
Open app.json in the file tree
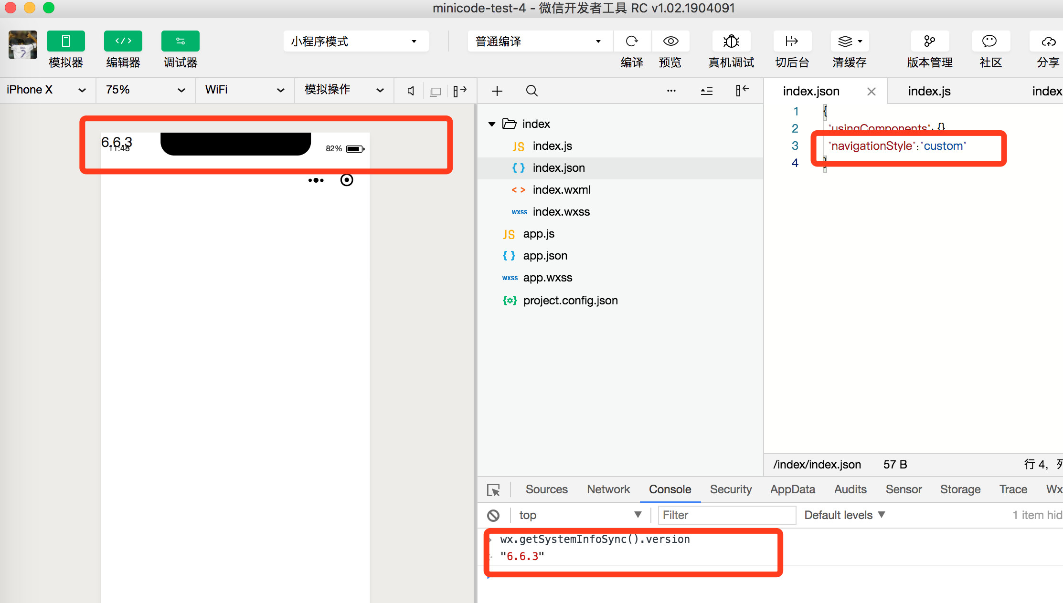pos(620,256)
